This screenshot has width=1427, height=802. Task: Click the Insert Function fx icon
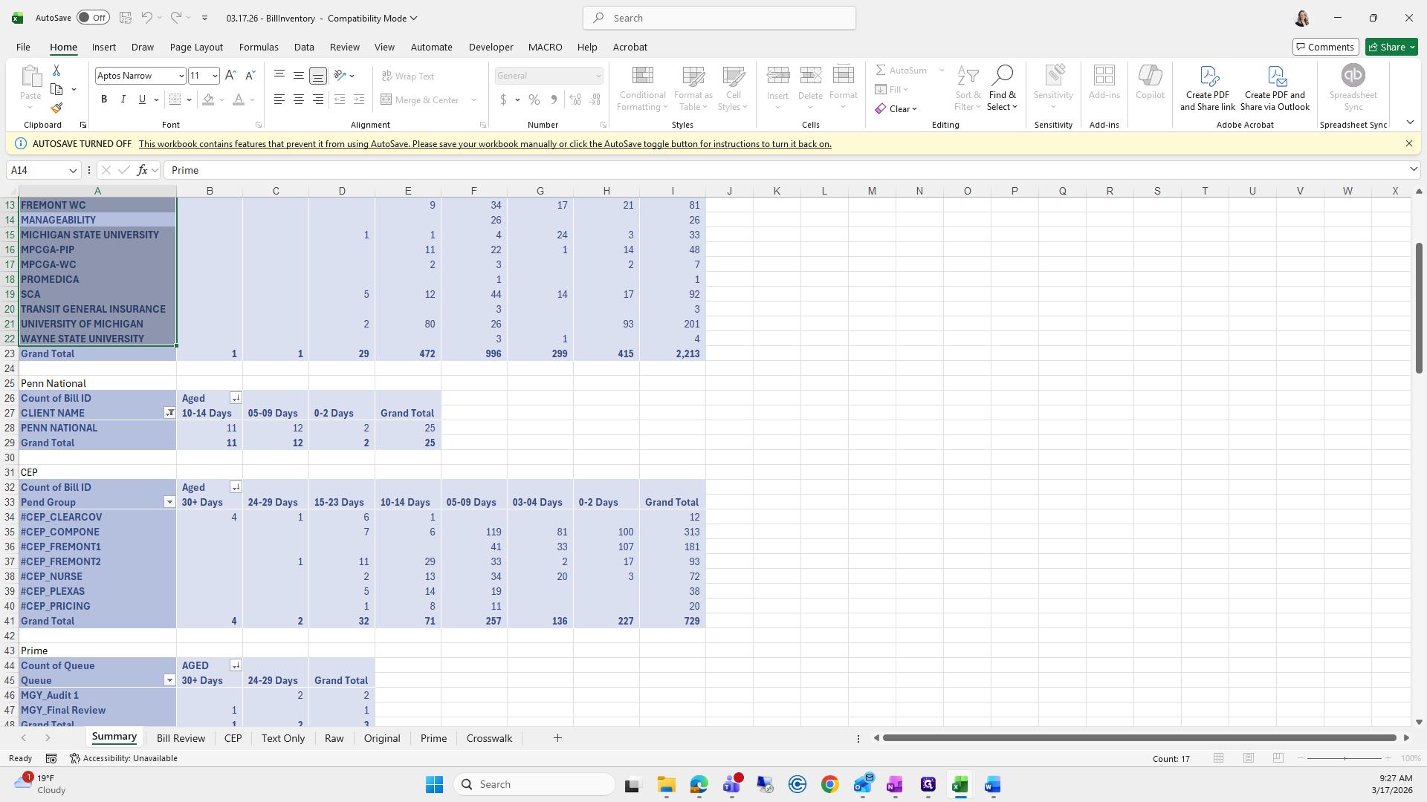point(142,170)
